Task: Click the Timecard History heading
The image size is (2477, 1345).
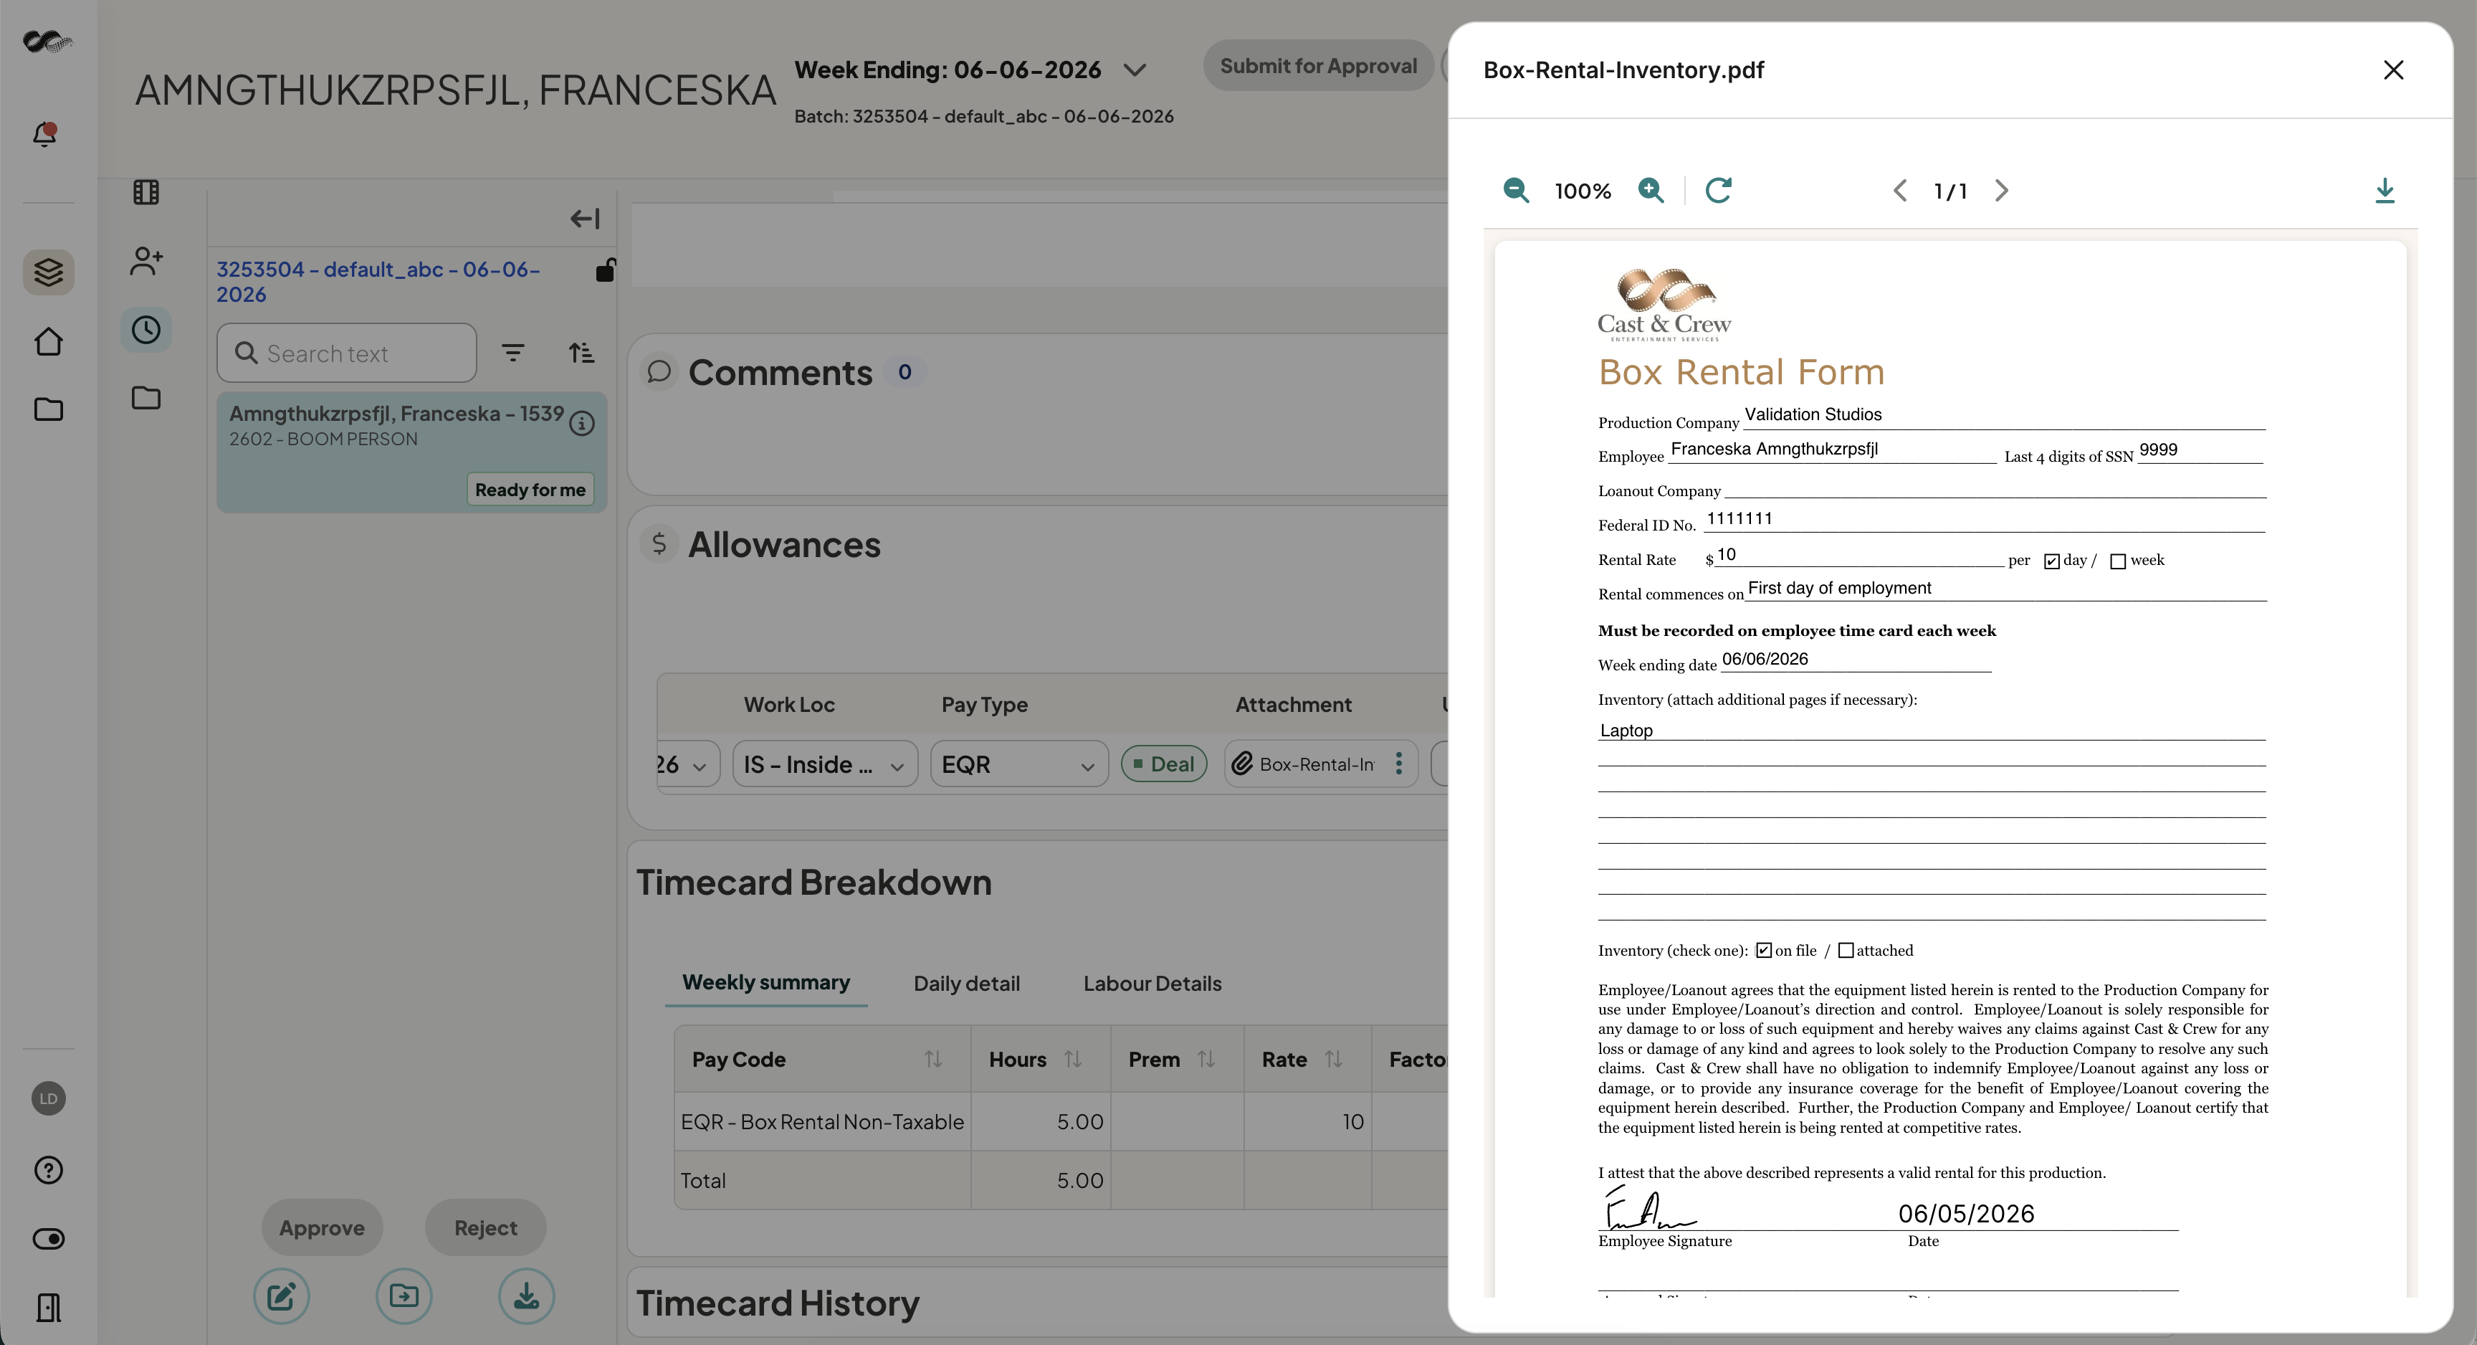Action: tap(778, 1303)
